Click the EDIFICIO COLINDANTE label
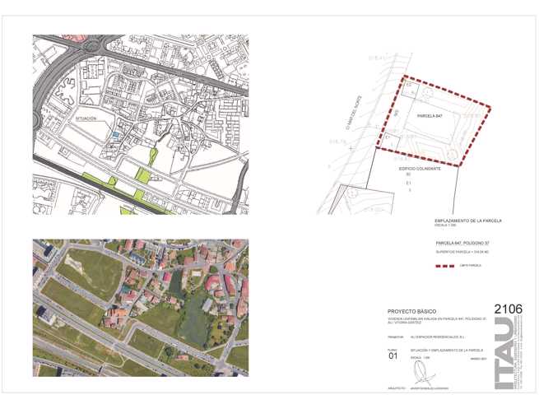The height and width of the screenshot is (395, 539). click(x=420, y=168)
